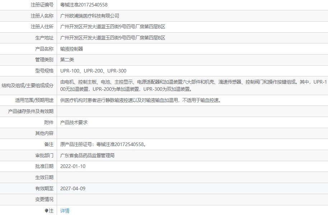
Task: Select product name 输液控制器
Action: (x=71, y=49)
